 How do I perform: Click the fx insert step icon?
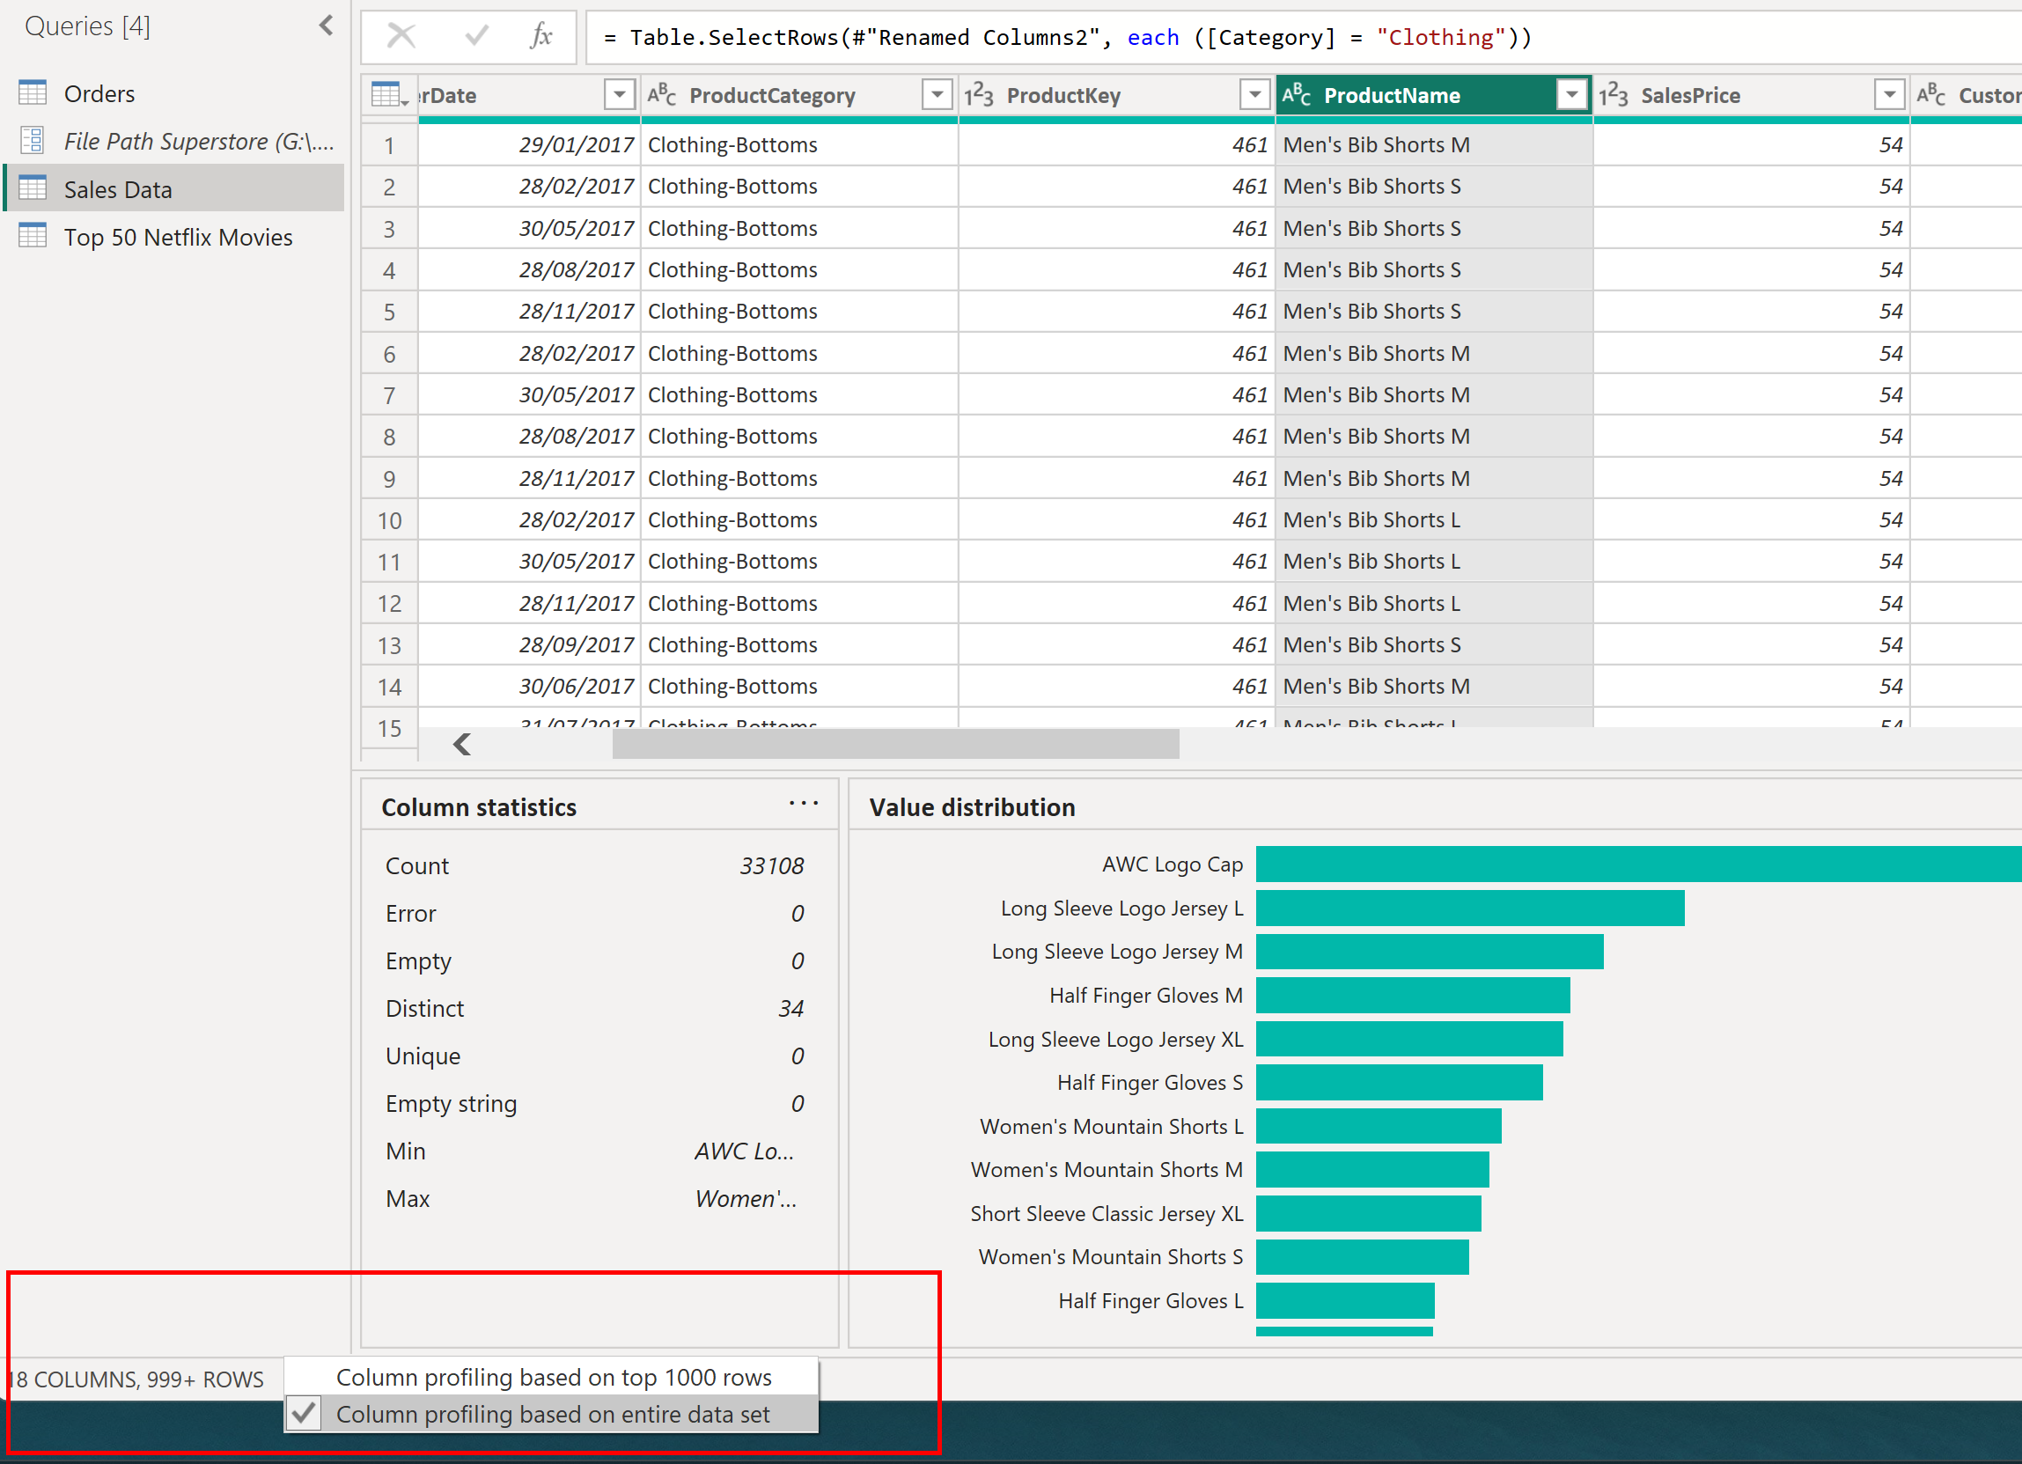[541, 37]
